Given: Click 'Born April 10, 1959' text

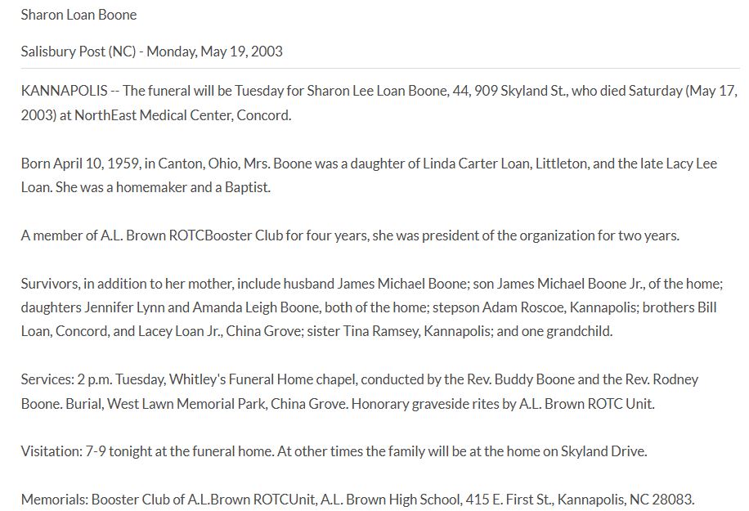Looking at the screenshot, I should coord(80,164).
